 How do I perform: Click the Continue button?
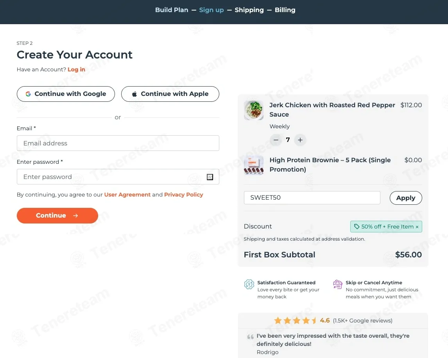pos(57,216)
